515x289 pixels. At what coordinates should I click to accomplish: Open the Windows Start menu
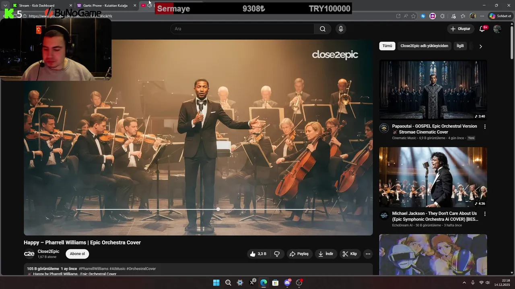coord(216,283)
